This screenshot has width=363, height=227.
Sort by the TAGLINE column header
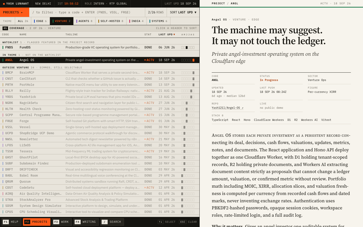coord(72,35)
